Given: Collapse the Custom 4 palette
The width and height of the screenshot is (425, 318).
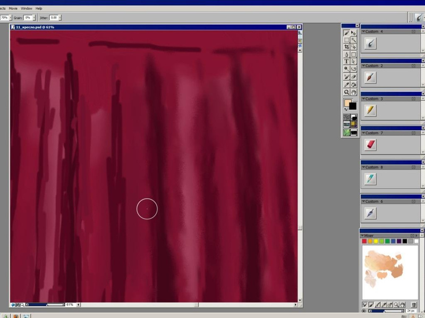Looking at the screenshot, I should [363, 31].
